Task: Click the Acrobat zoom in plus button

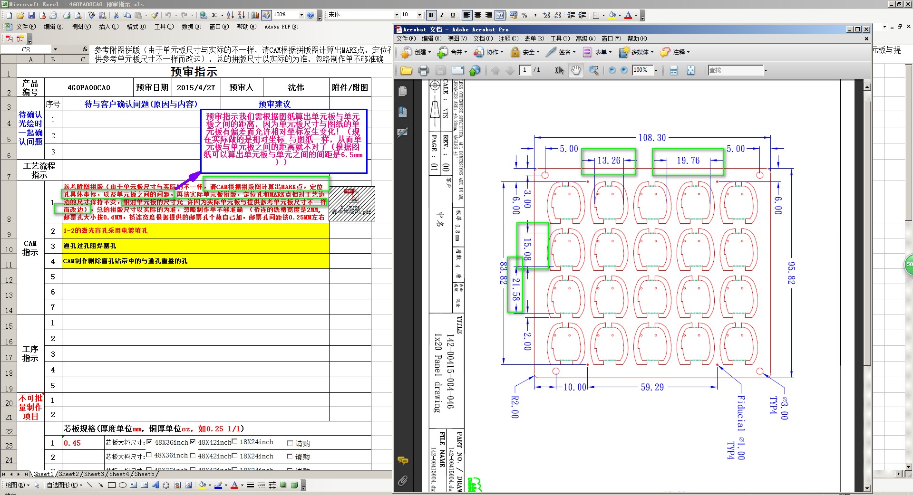Action: click(624, 70)
